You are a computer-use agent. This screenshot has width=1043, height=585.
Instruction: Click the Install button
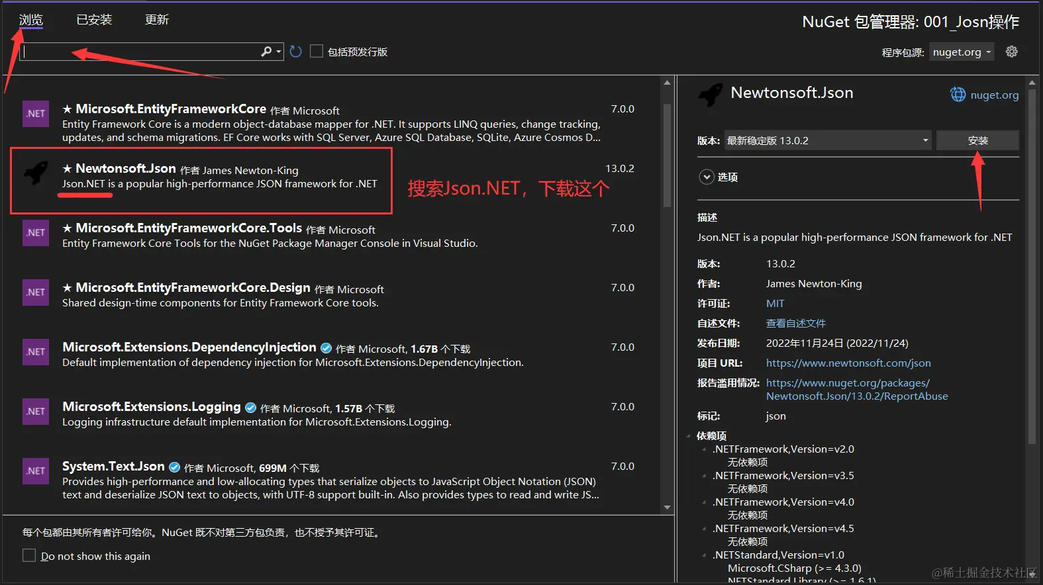click(977, 140)
